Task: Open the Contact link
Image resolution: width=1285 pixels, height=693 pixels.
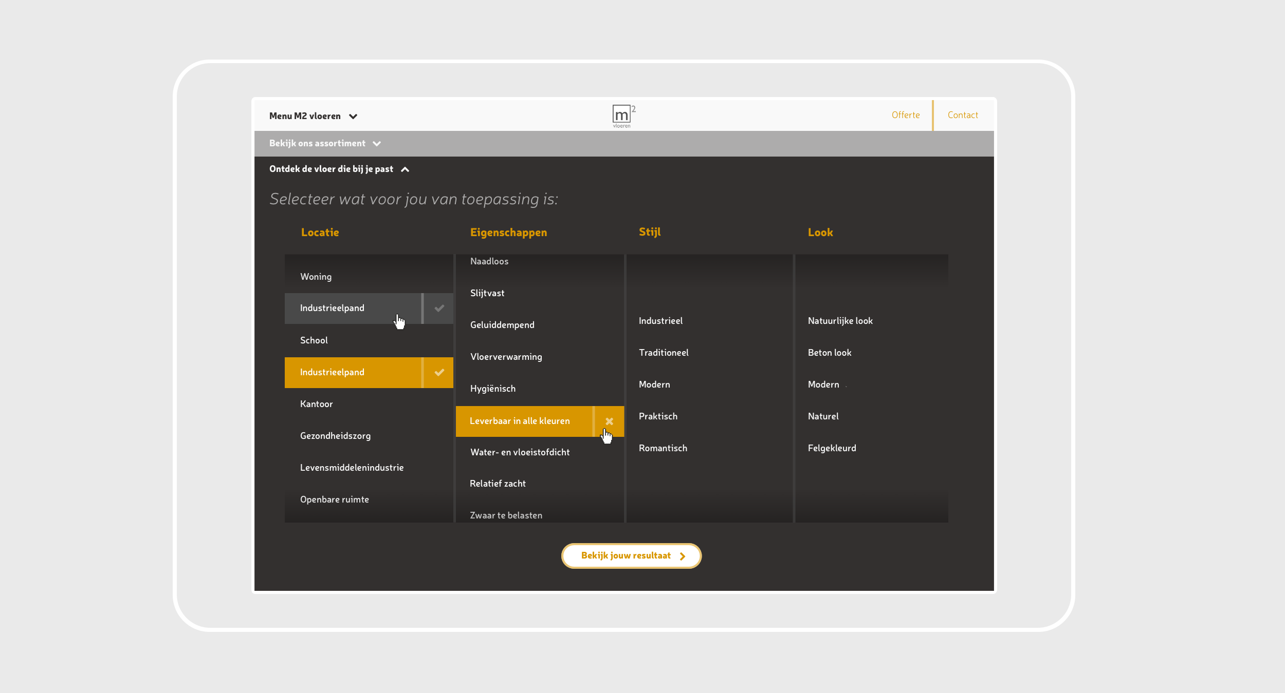Action: click(962, 115)
